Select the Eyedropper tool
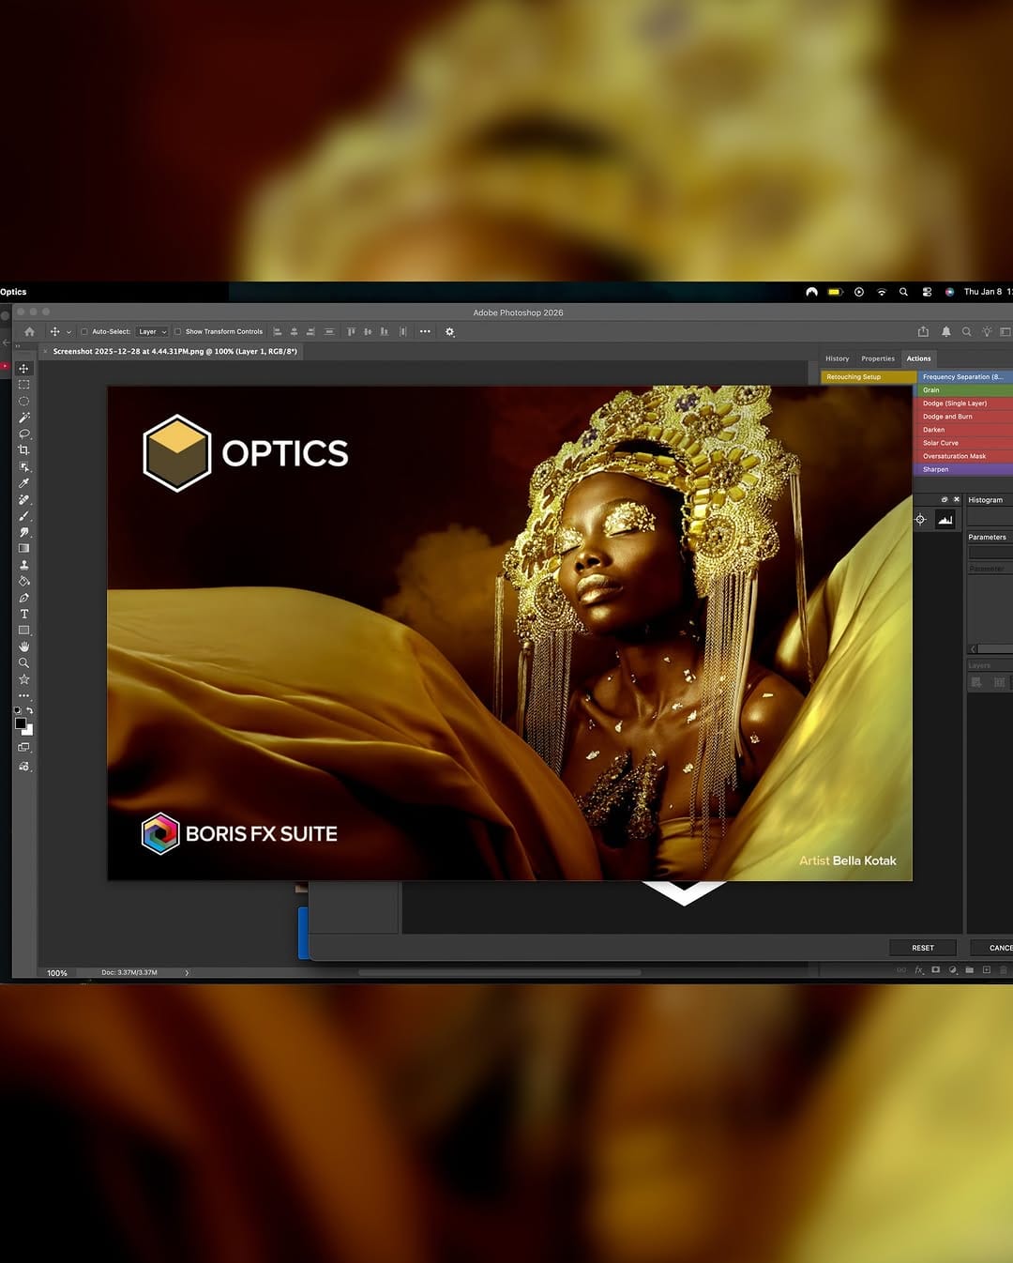 coord(24,483)
